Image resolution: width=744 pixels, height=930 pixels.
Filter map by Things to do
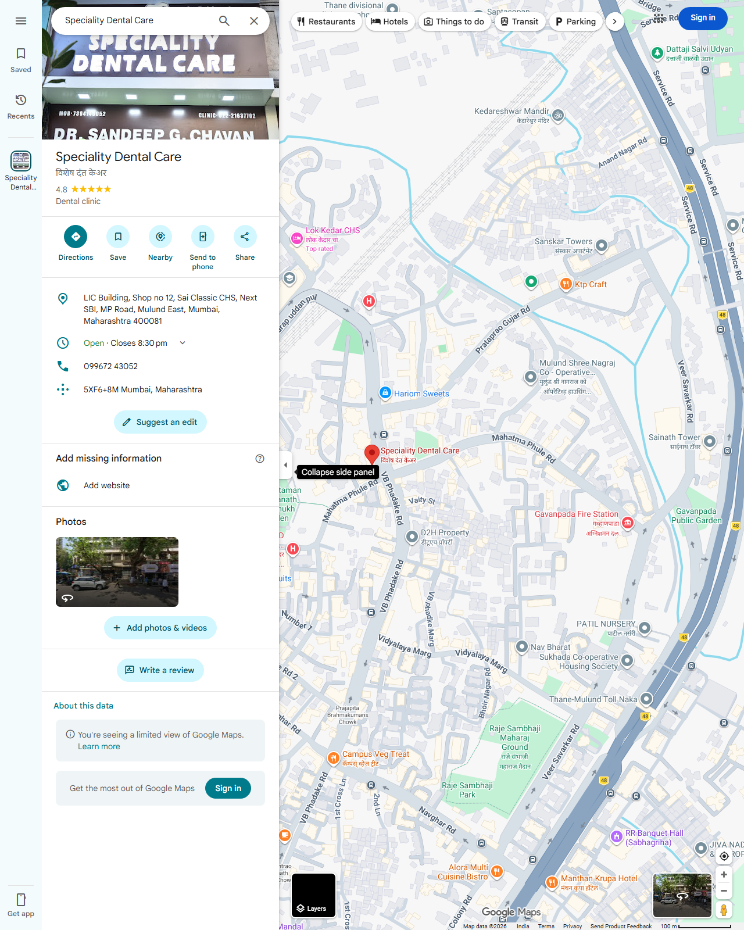click(x=454, y=22)
